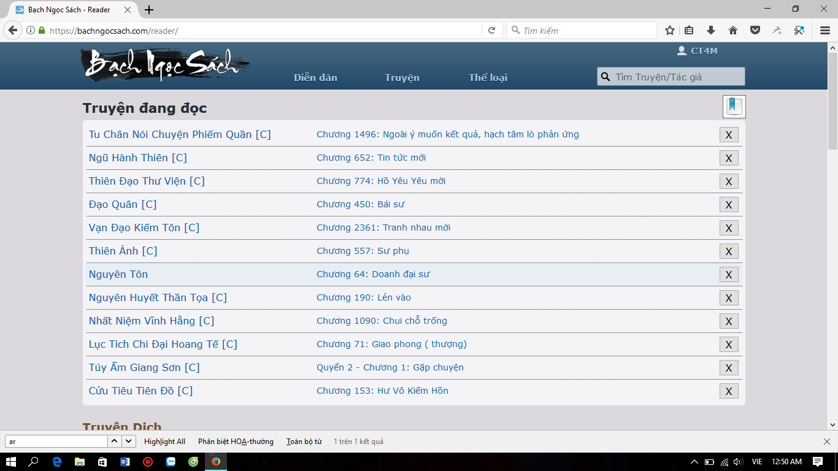Toggle Phân biệt HOA-thường case matching
Image resolution: width=838 pixels, height=471 pixels.
[x=236, y=442]
